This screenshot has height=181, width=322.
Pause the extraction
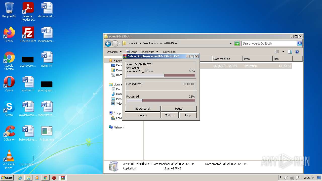[179, 109]
